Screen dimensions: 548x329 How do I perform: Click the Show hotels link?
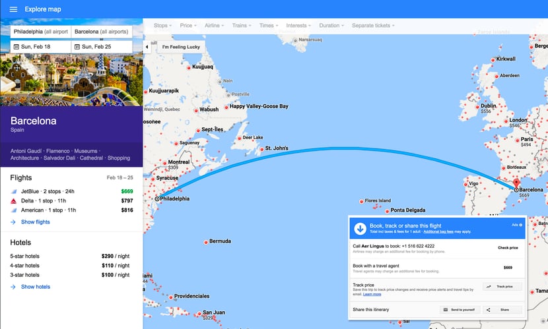pyautogui.click(x=36, y=287)
